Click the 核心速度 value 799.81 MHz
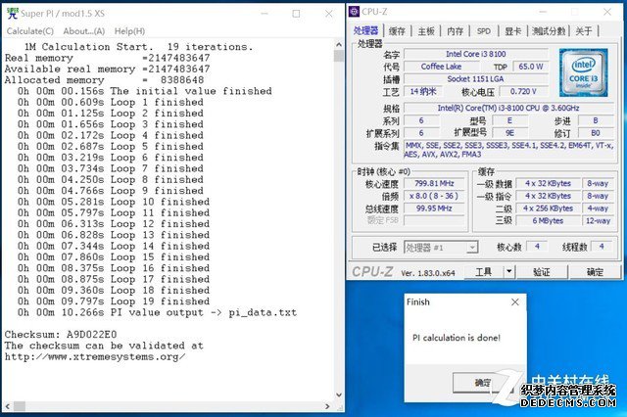Screen dimensions: 627x417 (x=434, y=183)
